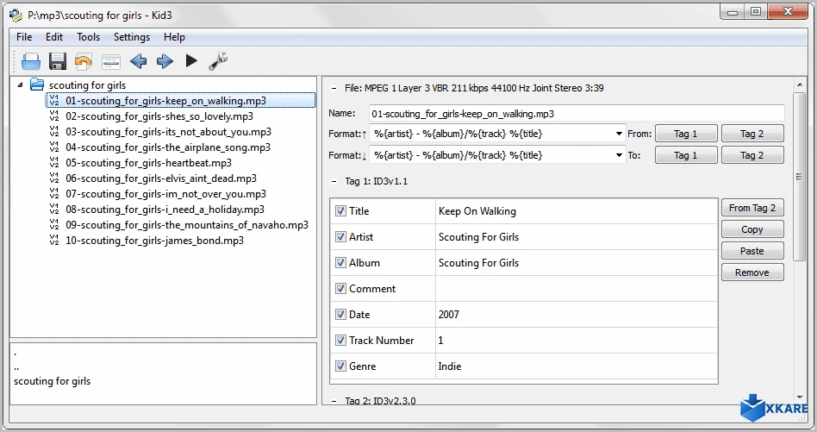This screenshot has width=817, height=432.
Task: Click the Date value 2007
Action: [449, 314]
